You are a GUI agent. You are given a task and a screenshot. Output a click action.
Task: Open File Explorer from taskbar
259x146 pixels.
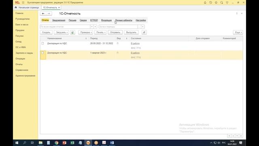tap(40, 143)
